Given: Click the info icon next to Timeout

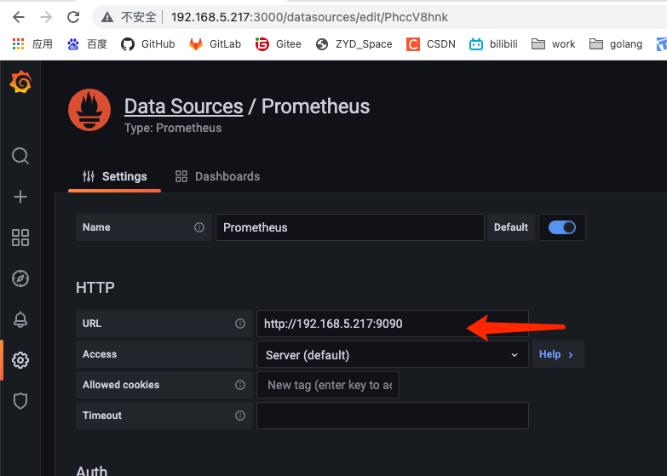Looking at the screenshot, I should tap(240, 416).
